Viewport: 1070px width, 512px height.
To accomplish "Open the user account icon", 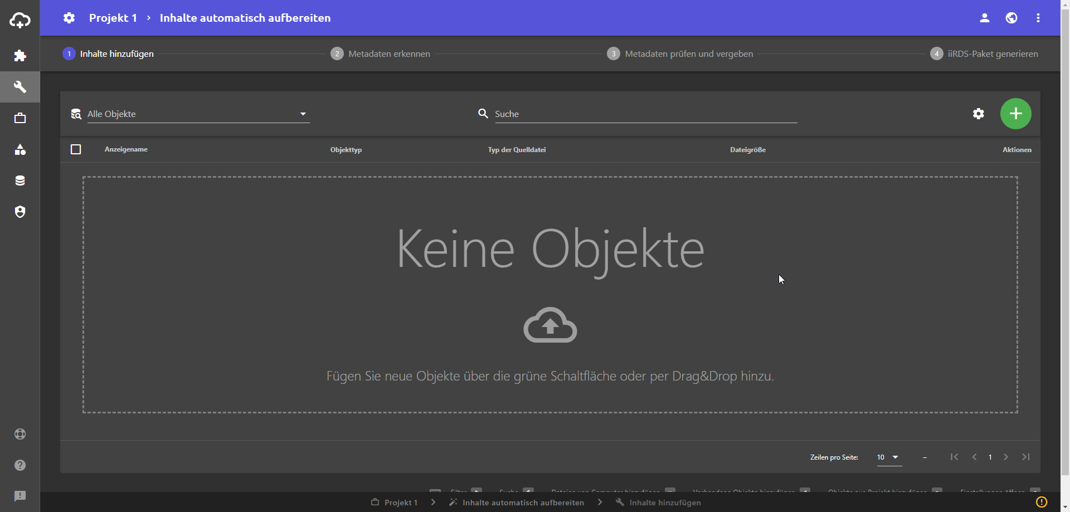I will pos(985,18).
